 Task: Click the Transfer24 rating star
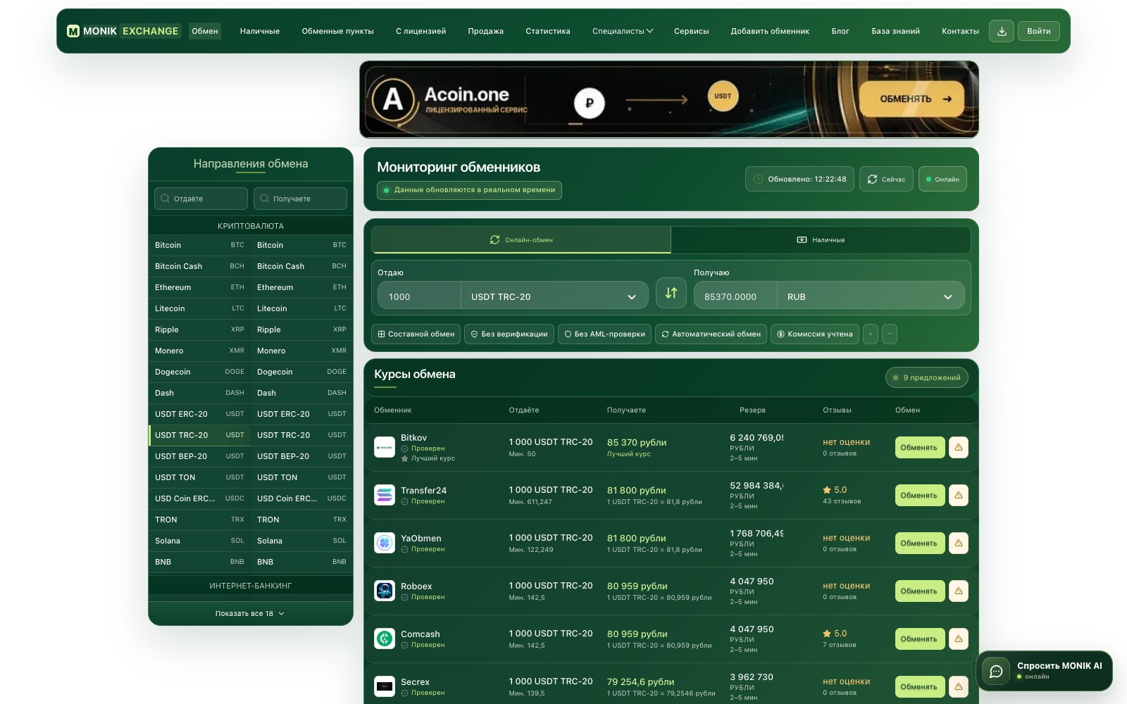point(827,490)
